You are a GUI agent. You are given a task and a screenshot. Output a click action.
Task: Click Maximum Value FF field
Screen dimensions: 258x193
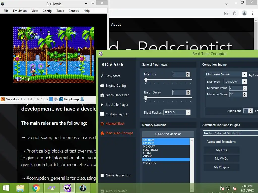point(236,94)
